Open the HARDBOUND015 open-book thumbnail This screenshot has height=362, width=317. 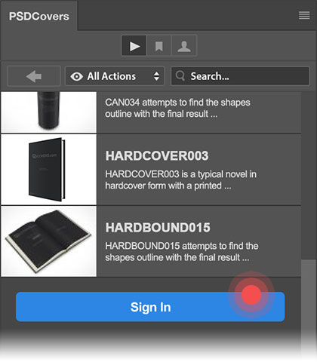coord(49,241)
